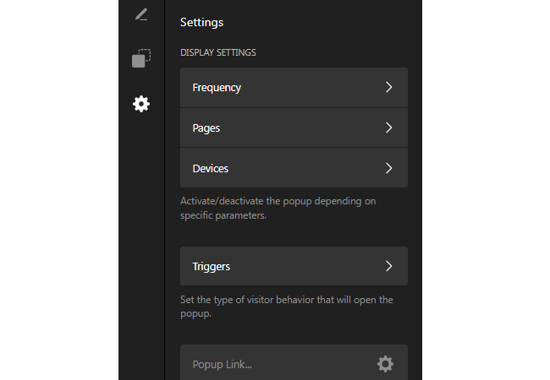Open Popup Link gear options
The image size is (550, 380).
(385, 364)
